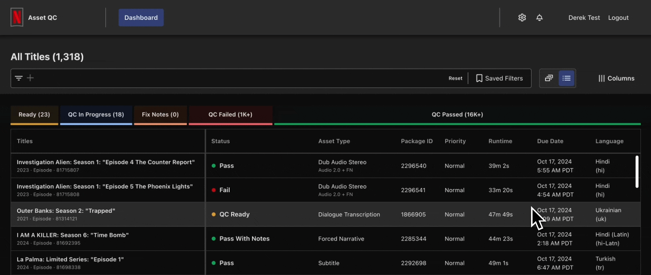
Task: Open the Columns chooser
Action: 616,78
